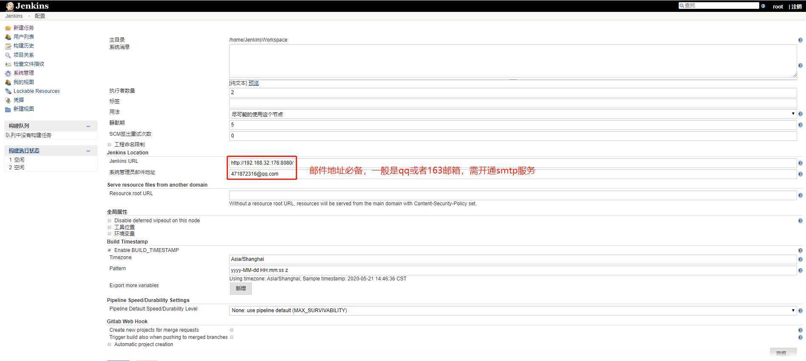This screenshot has height=361, width=806.
Task: Check Trigger build when pushing to merged branches
Action: click(x=232, y=337)
